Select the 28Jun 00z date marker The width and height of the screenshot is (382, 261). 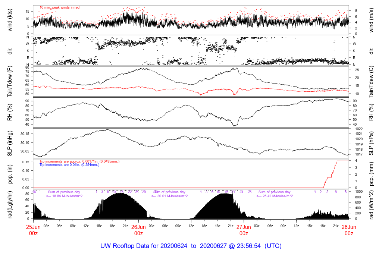(x=349, y=230)
